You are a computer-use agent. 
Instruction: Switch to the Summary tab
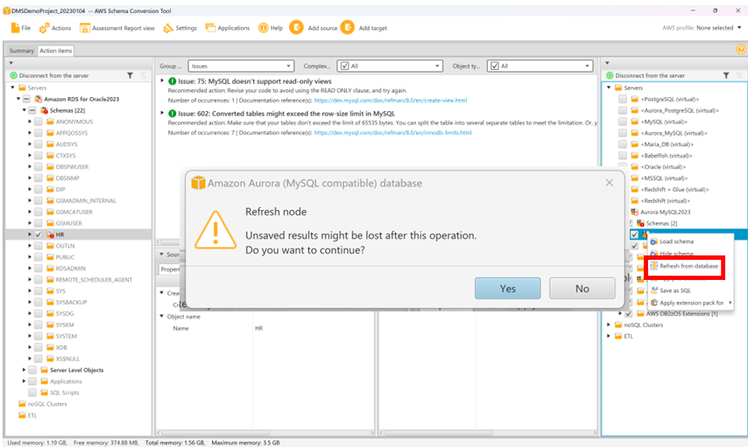pyautogui.click(x=22, y=51)
